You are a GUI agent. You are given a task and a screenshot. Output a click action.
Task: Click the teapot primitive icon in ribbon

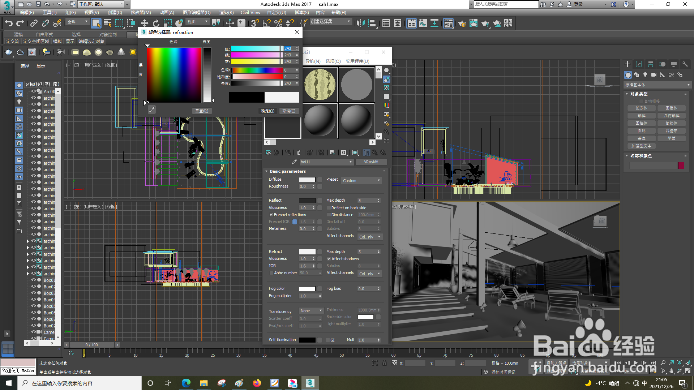[8, 52]
